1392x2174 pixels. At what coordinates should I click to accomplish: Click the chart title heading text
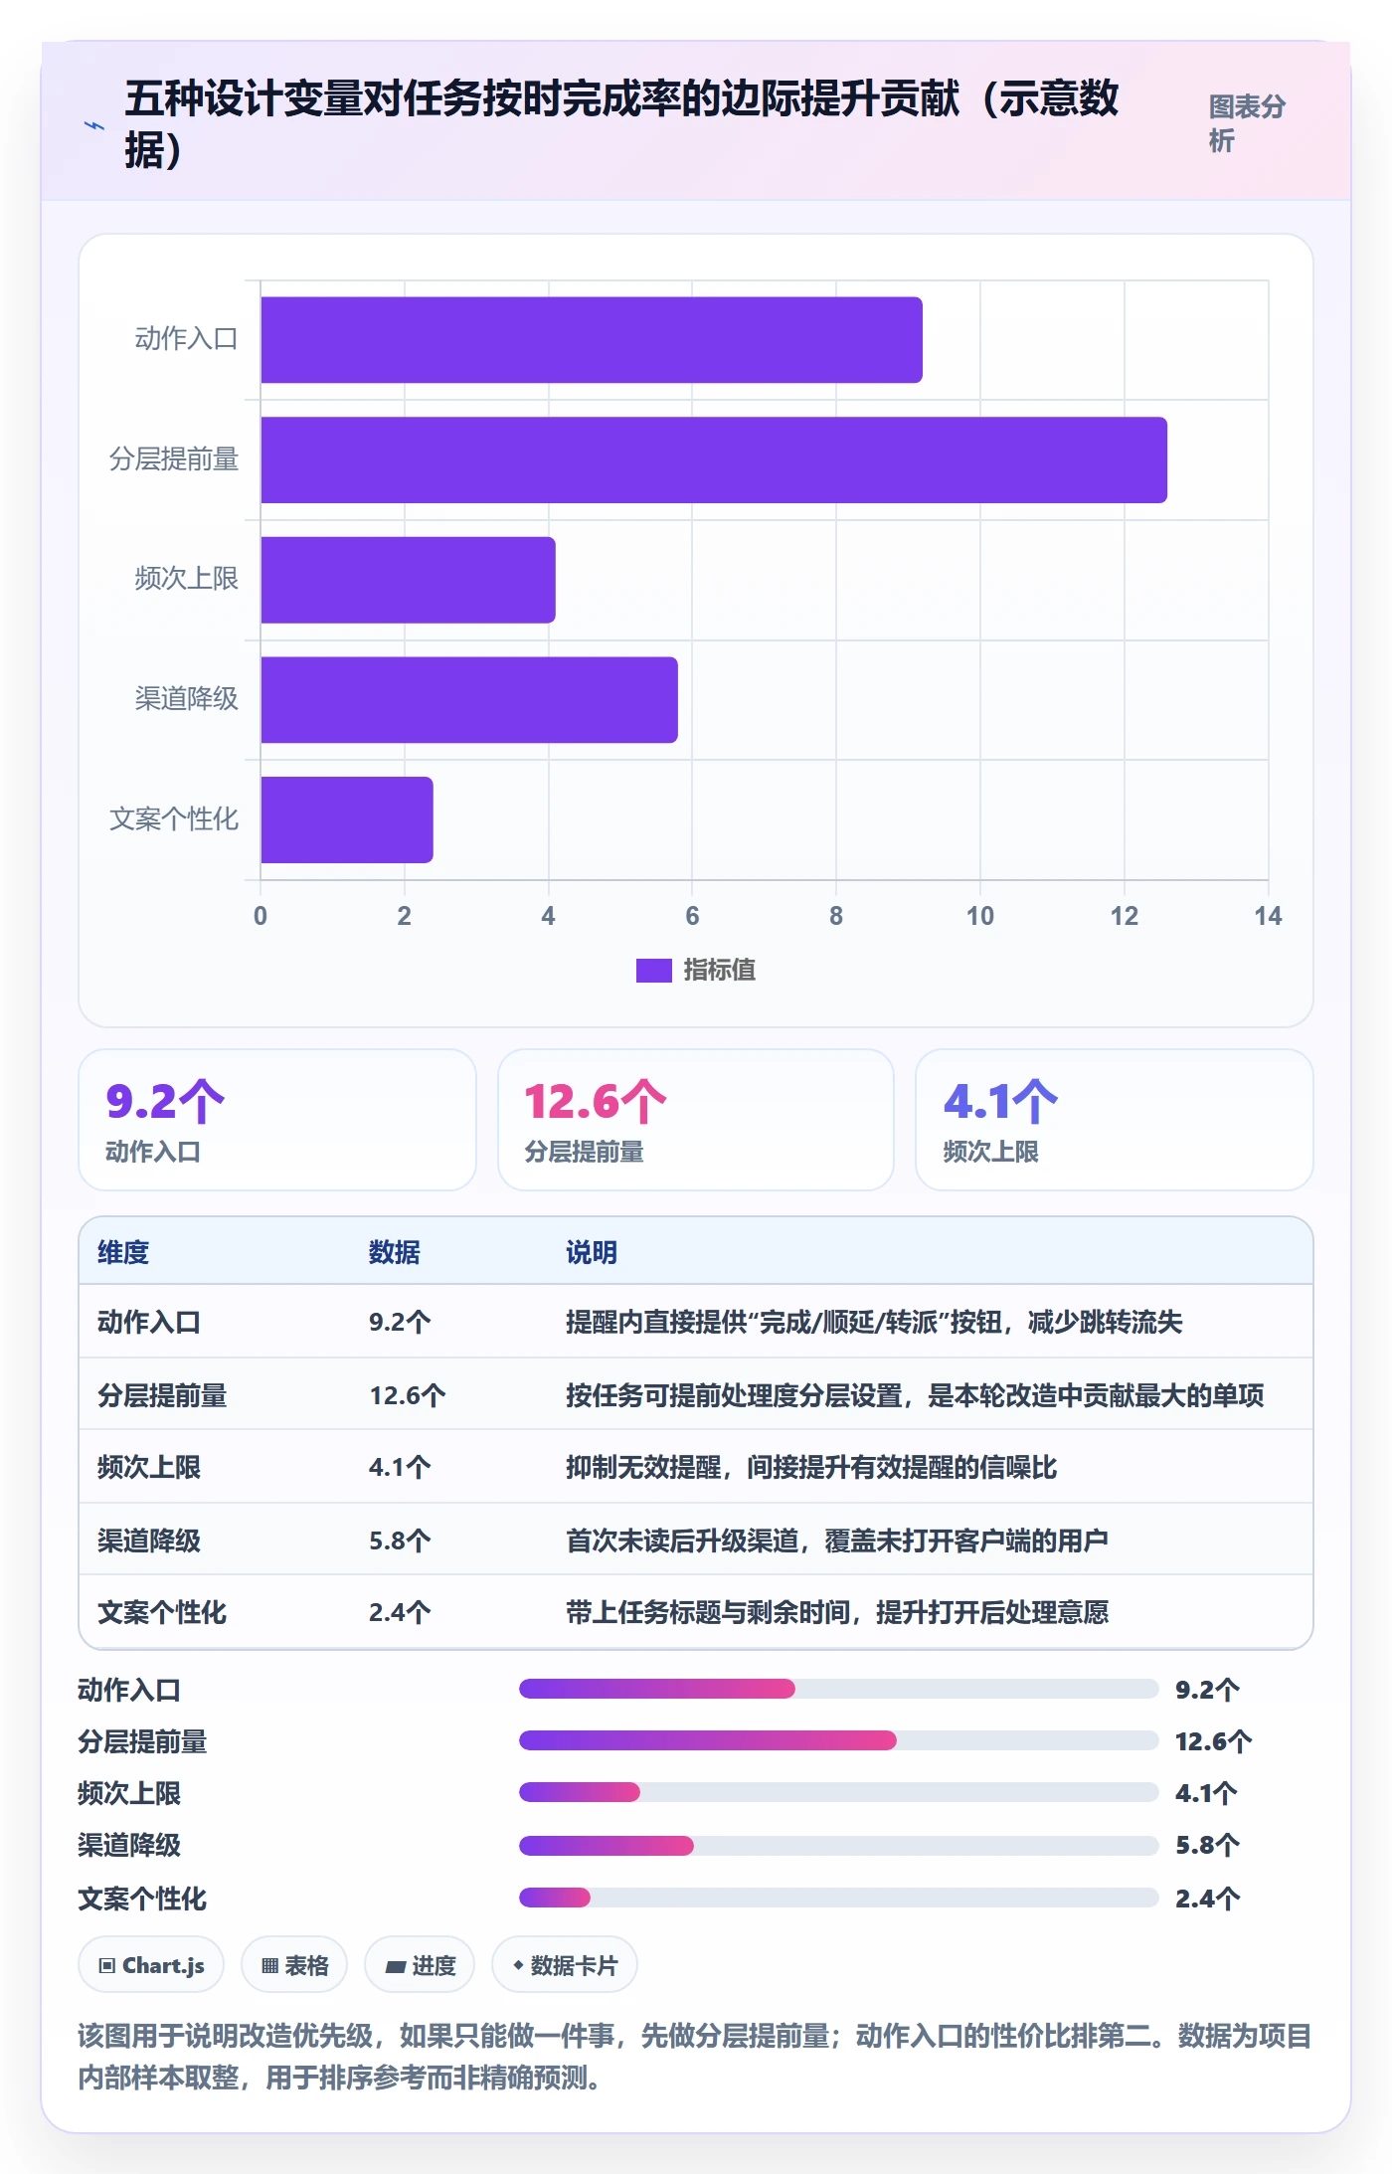(x=621, y=124)
